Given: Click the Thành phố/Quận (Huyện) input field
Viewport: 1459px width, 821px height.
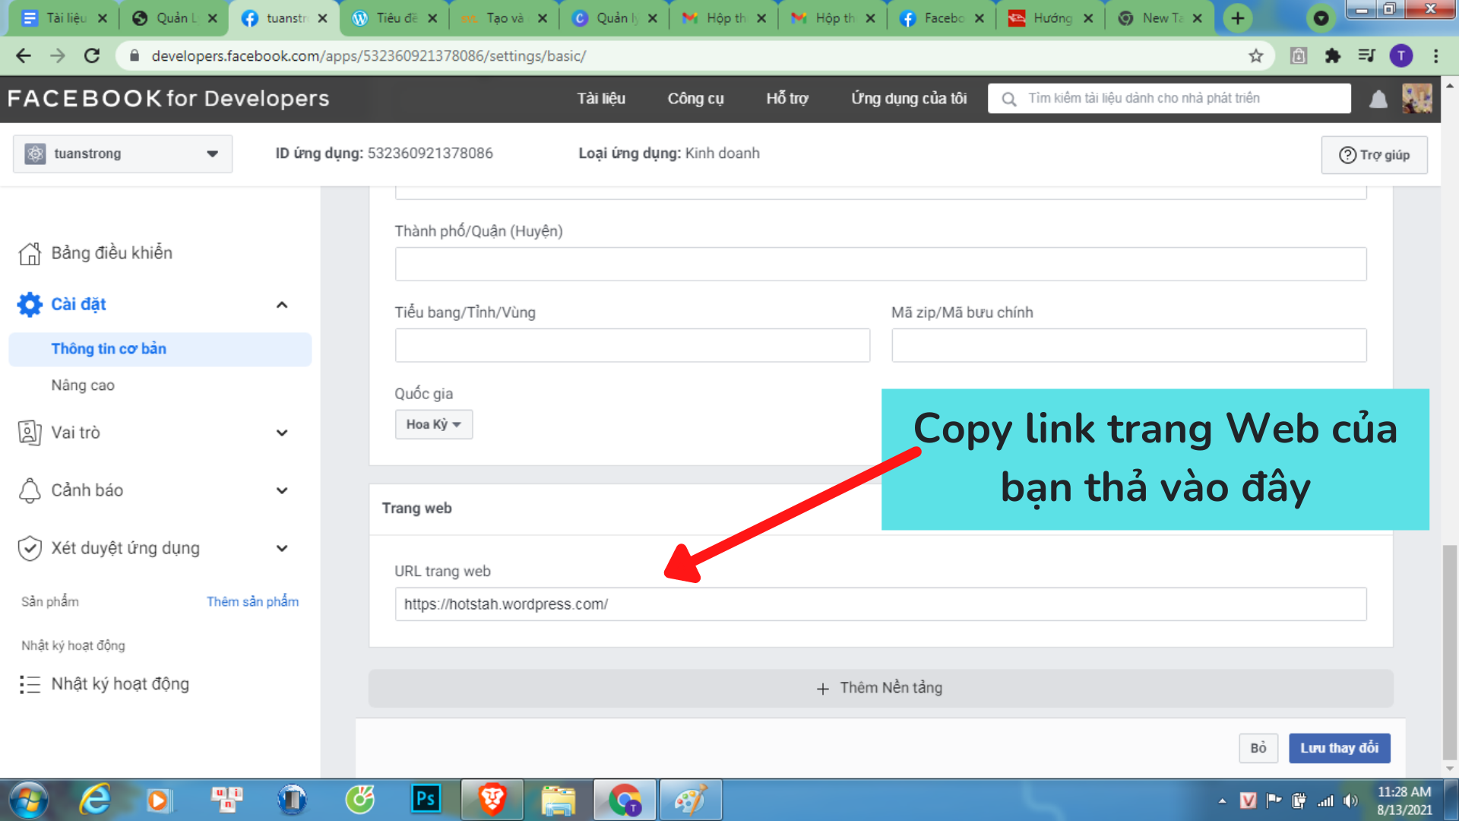Looking at the screenshot, I should (880, 264).
